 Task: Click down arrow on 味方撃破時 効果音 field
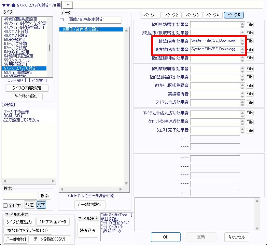tap(242, 52)
